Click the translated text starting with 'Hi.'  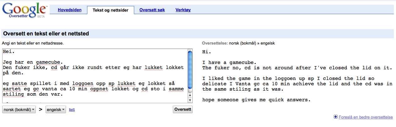297,76
